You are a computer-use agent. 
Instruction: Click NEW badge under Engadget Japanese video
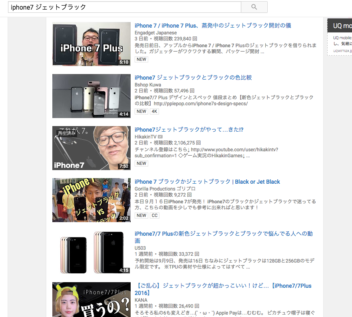[141, 59]
